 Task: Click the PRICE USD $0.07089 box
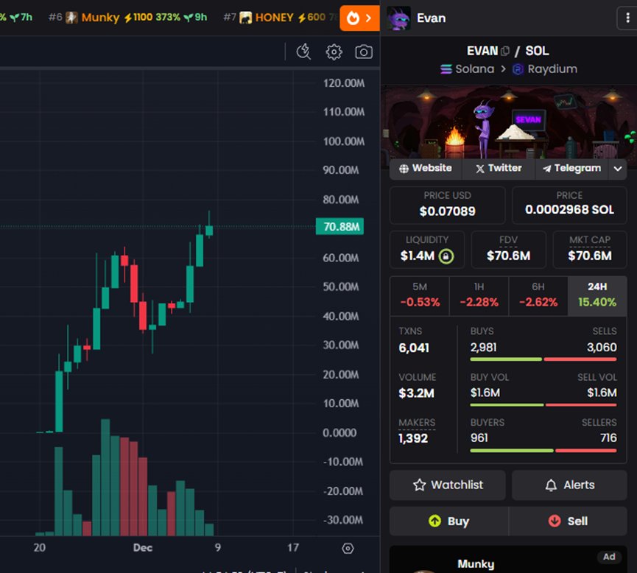tap(447, 205)
